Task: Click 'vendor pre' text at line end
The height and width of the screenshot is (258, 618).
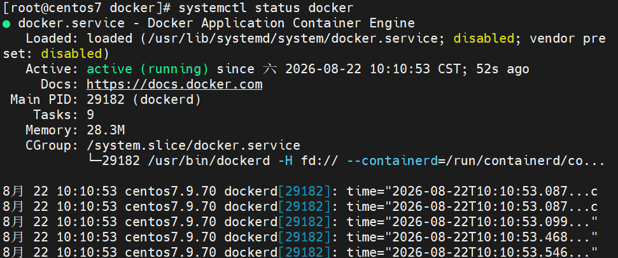Action: pyautogui.click(x=568, y=39)
